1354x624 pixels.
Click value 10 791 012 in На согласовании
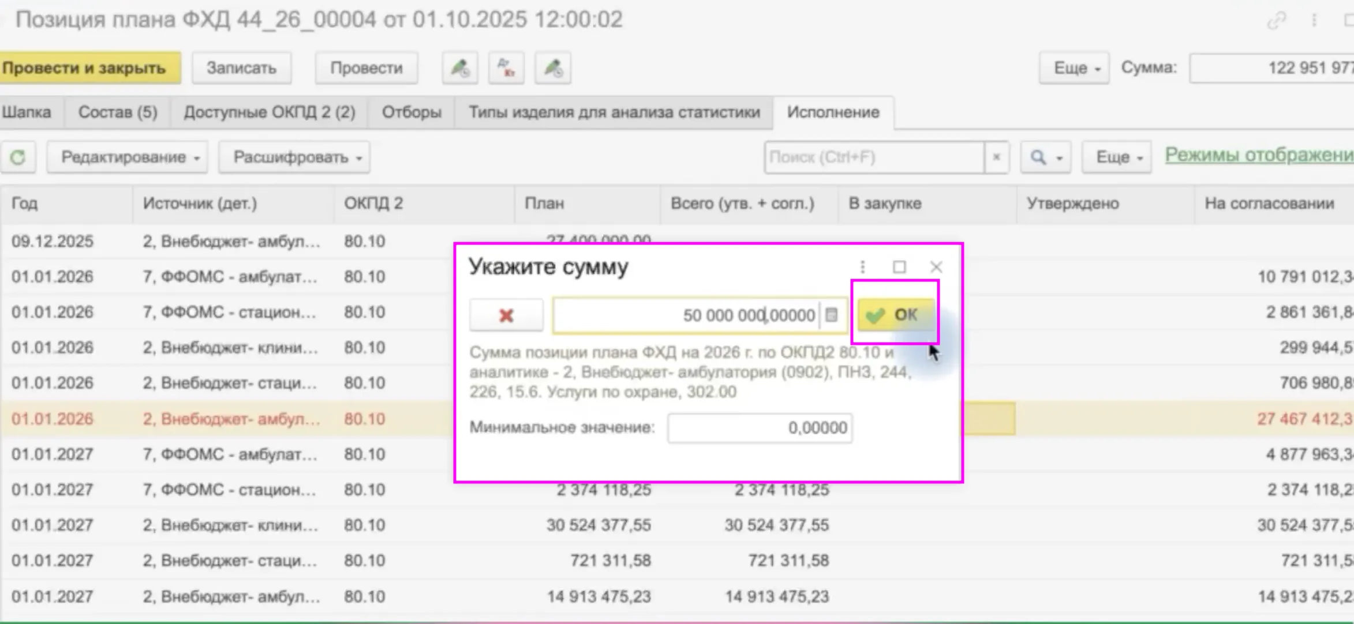[x=1306, y=277]
